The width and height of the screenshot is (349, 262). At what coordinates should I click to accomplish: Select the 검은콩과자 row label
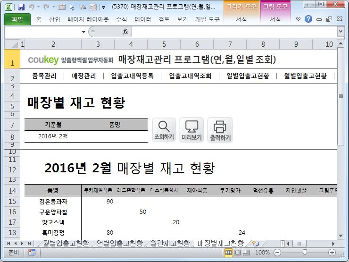[53, 202]
